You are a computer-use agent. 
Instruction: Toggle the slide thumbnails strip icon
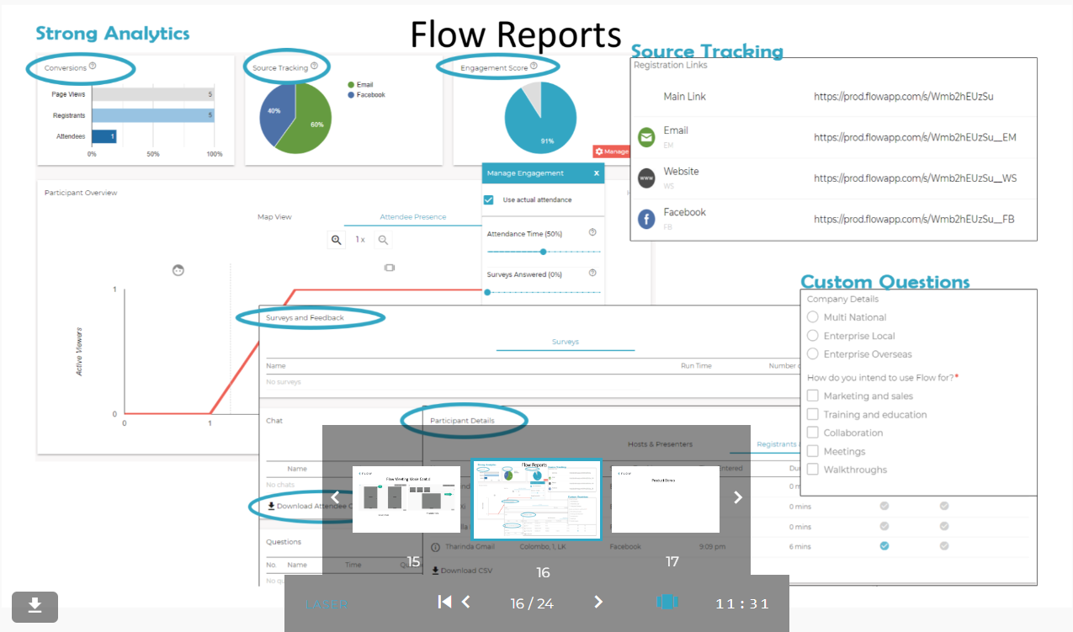(x=667, y=602)
